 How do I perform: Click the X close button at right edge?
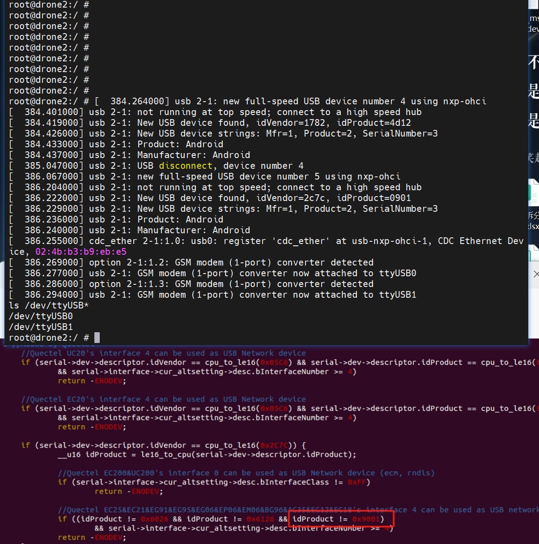click(536, 274)
